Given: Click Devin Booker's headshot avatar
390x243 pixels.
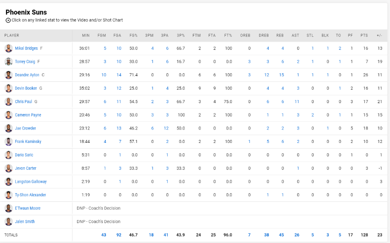Looking at the screenshot, I should coord(9,88).
